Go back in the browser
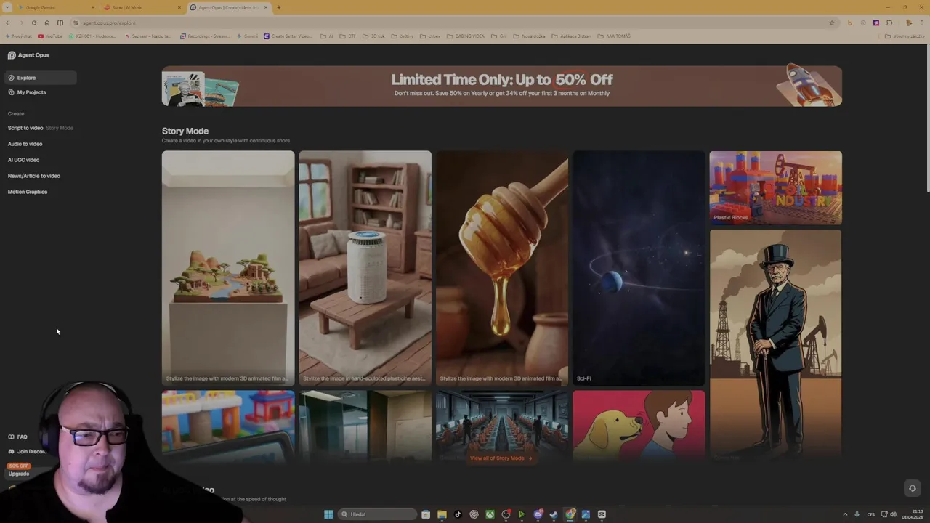The image size is (930, 523). point(8,23)
